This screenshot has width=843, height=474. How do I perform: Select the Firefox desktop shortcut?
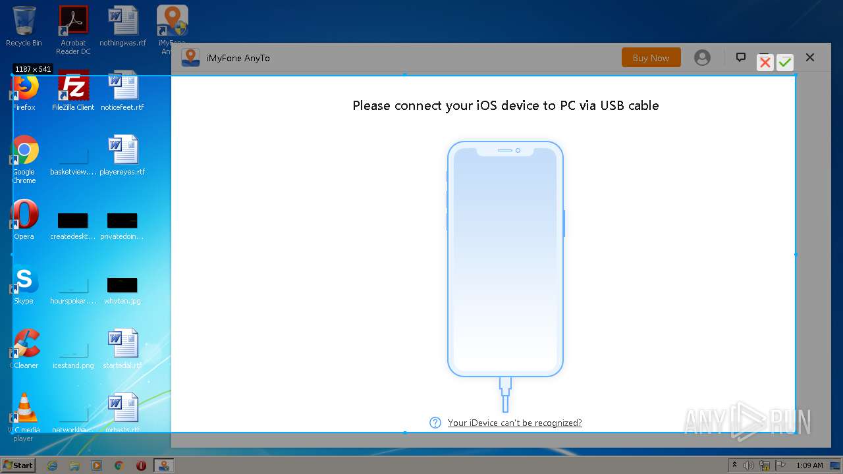tap(24, 92)
